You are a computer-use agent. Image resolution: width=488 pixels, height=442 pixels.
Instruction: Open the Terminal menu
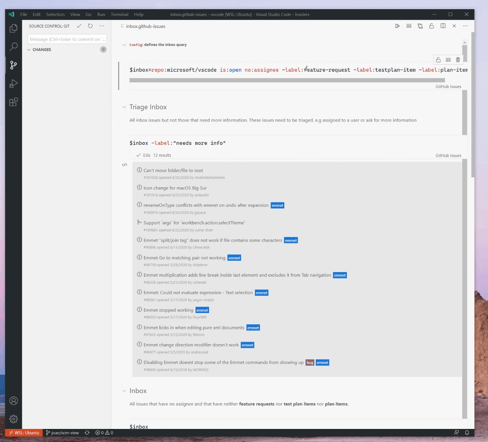click(119, 14)
